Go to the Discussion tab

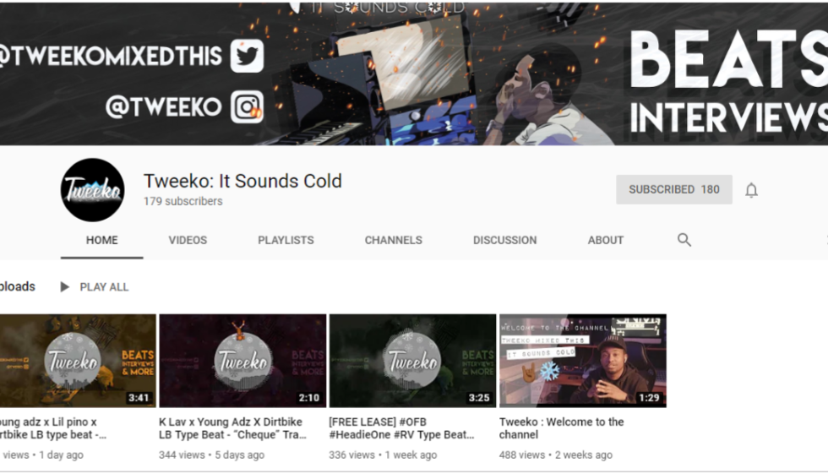(x=505, y=240)
